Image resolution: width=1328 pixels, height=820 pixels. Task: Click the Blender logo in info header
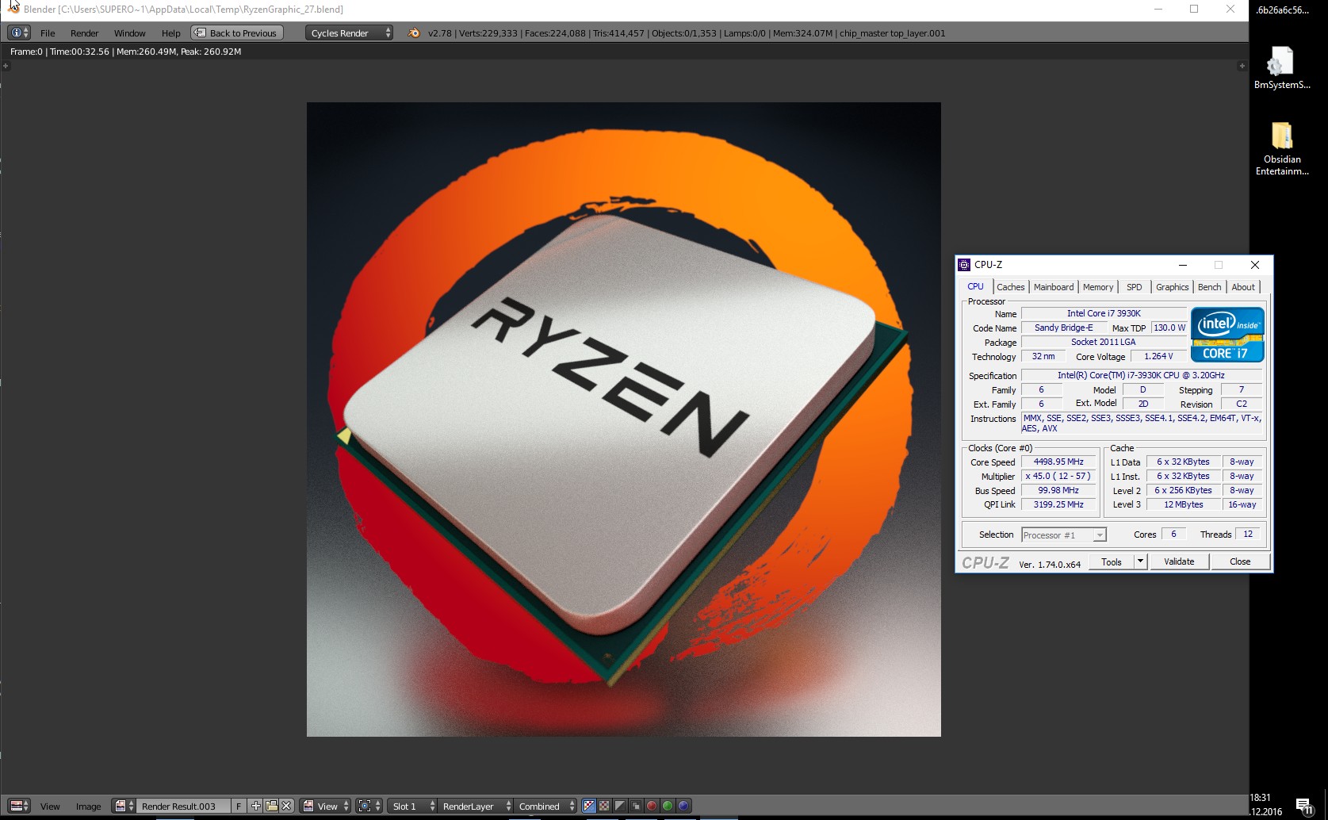tap(413, 33)
